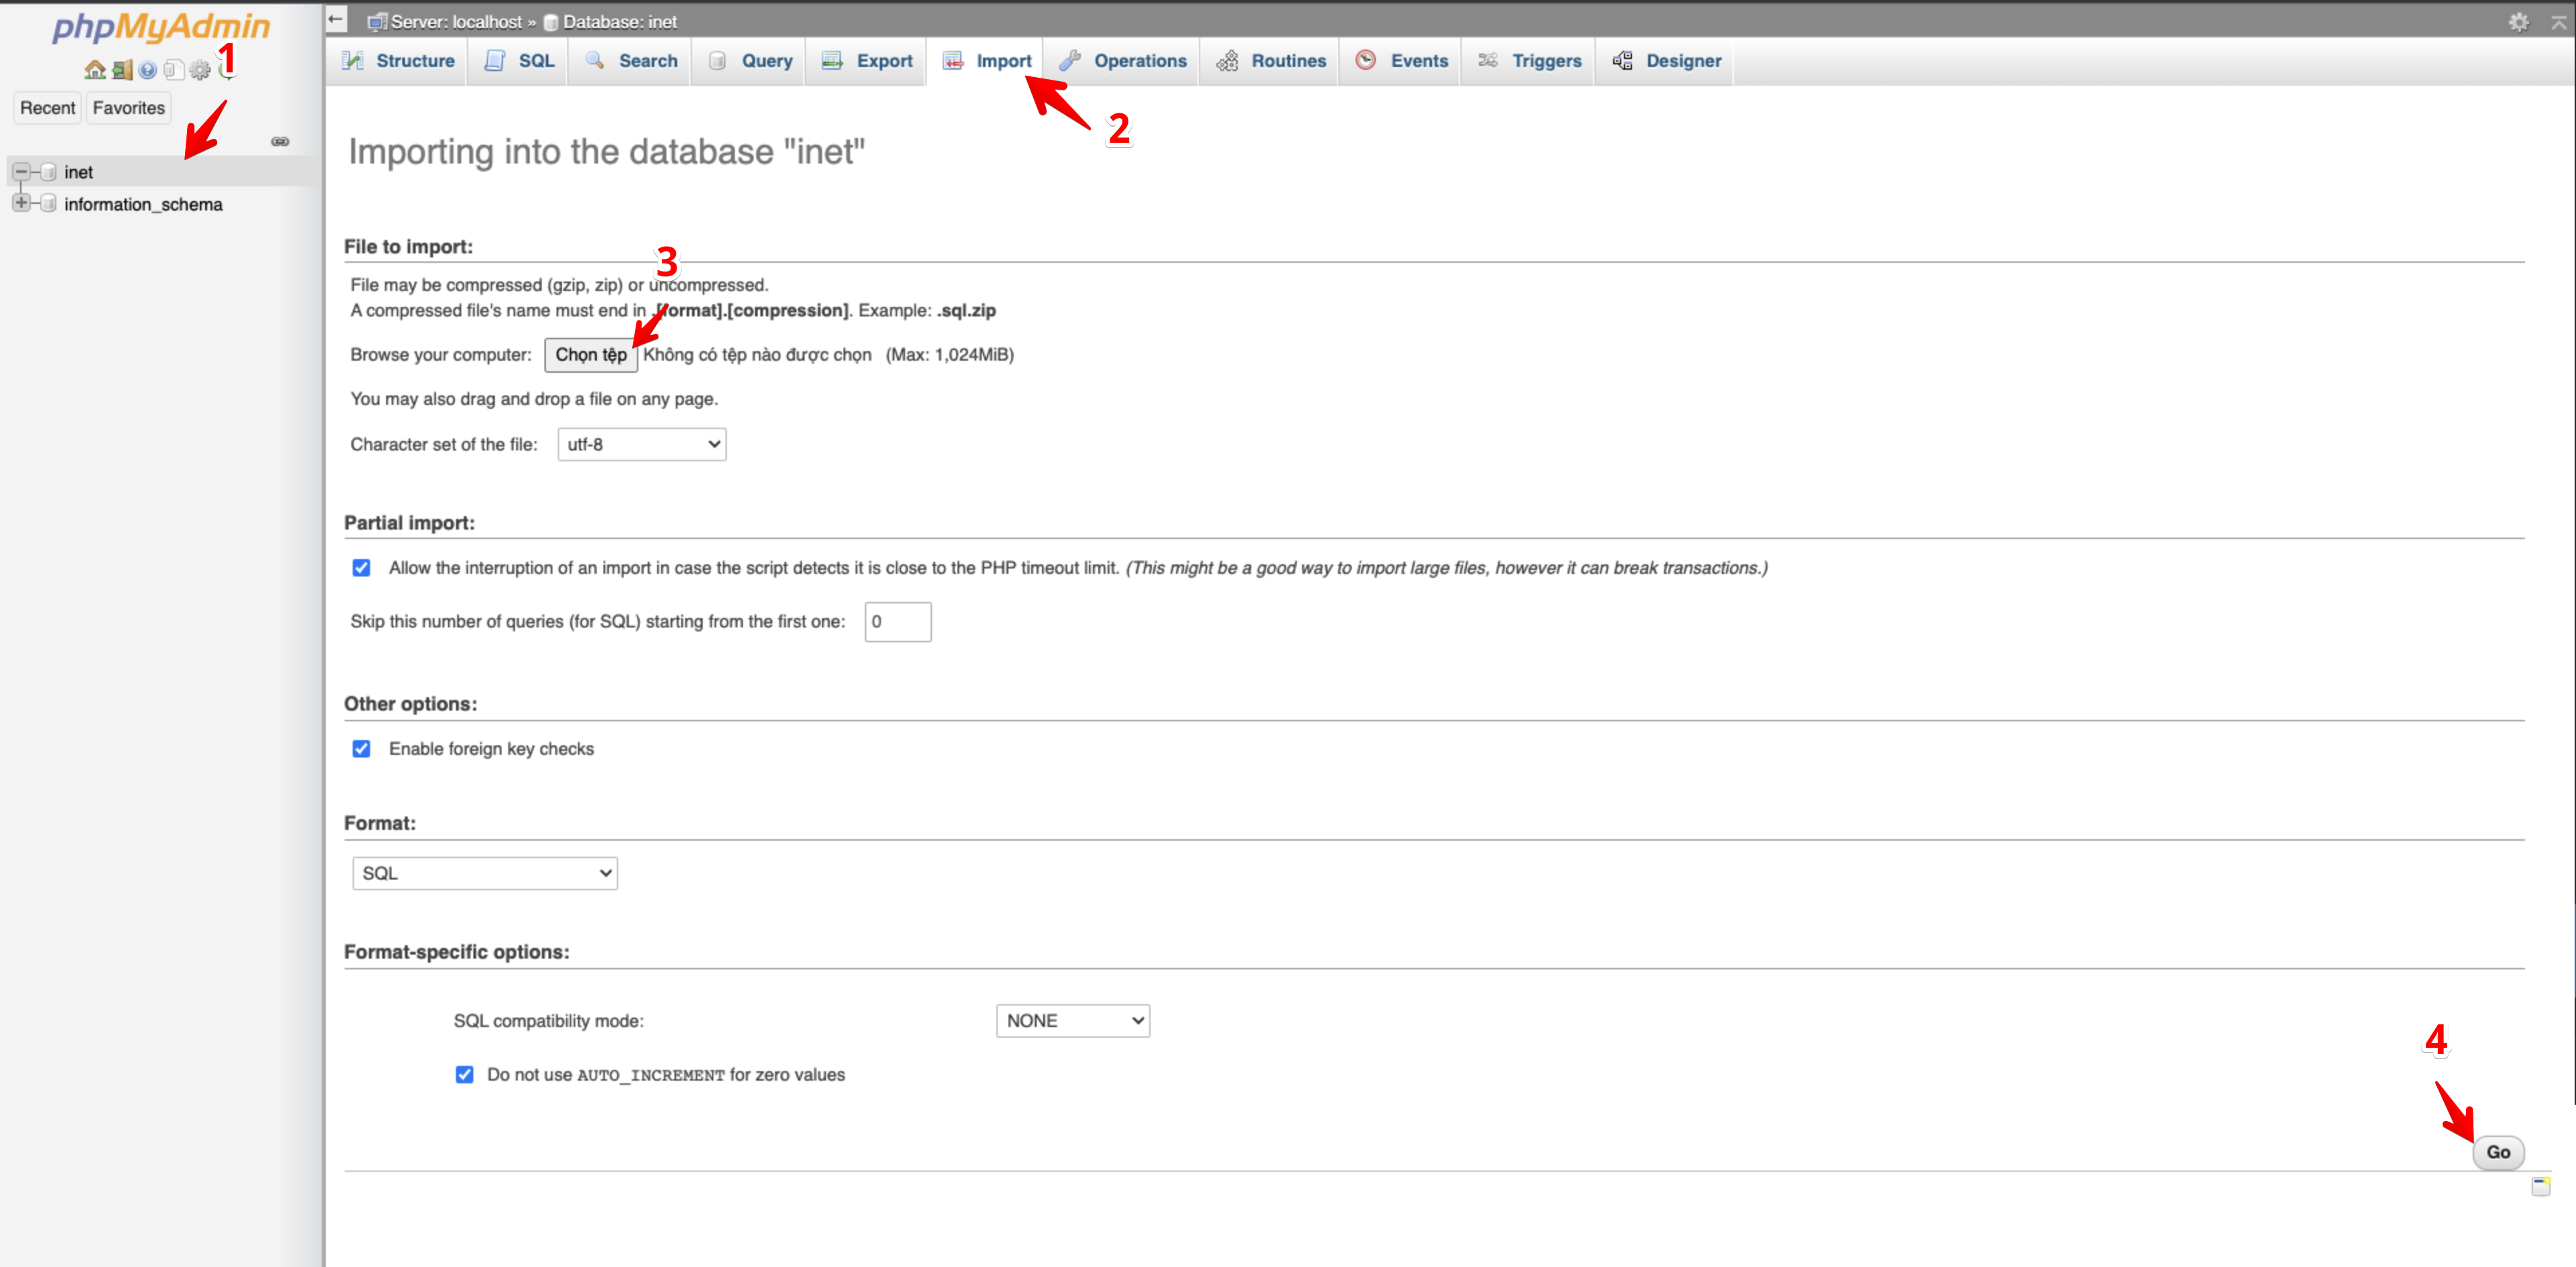Click page settings gear at top right

coord(2518,22)
